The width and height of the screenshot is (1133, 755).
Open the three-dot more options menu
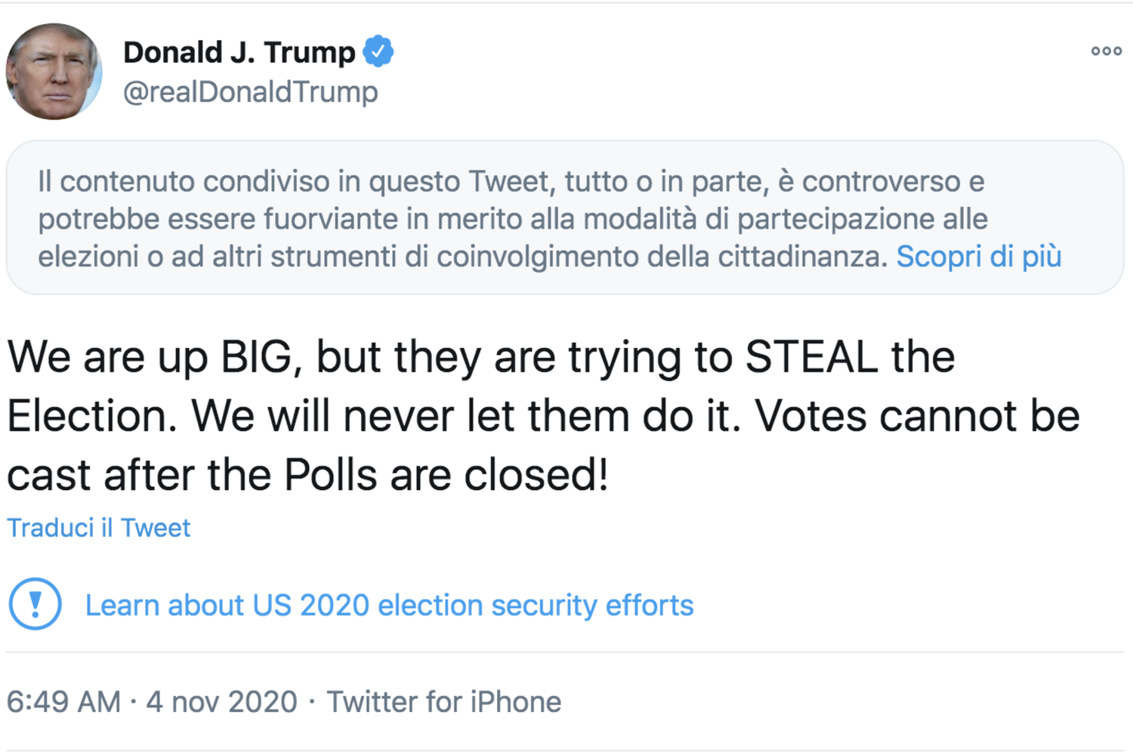point(1106,51)
